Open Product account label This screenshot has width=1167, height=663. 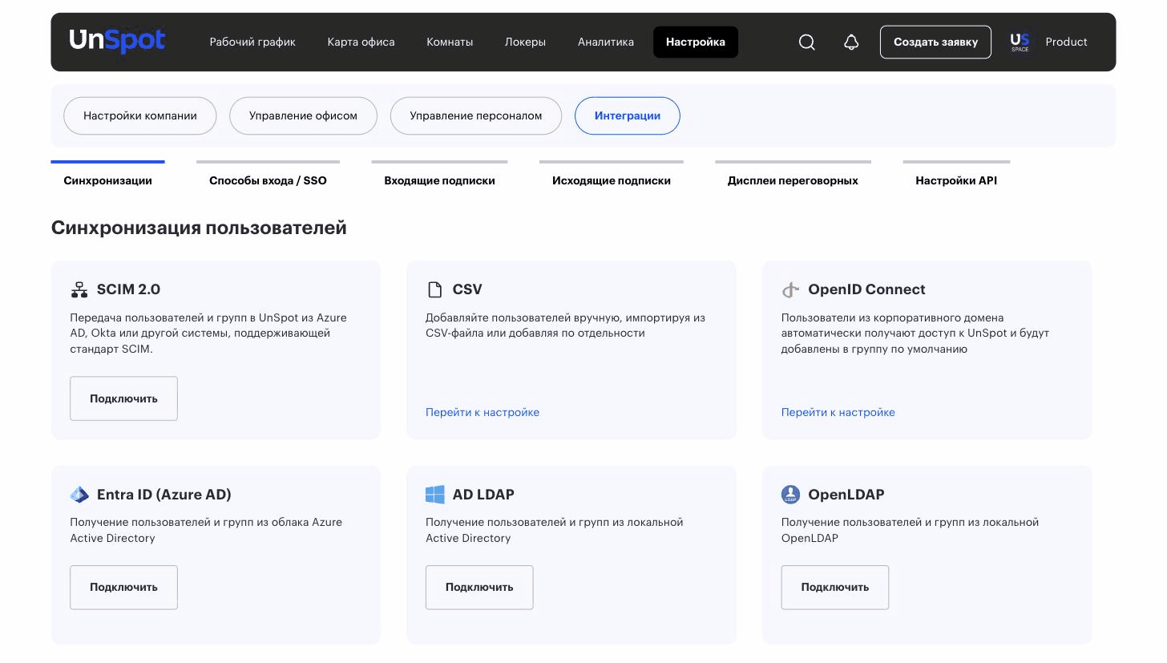point(1066,42)
